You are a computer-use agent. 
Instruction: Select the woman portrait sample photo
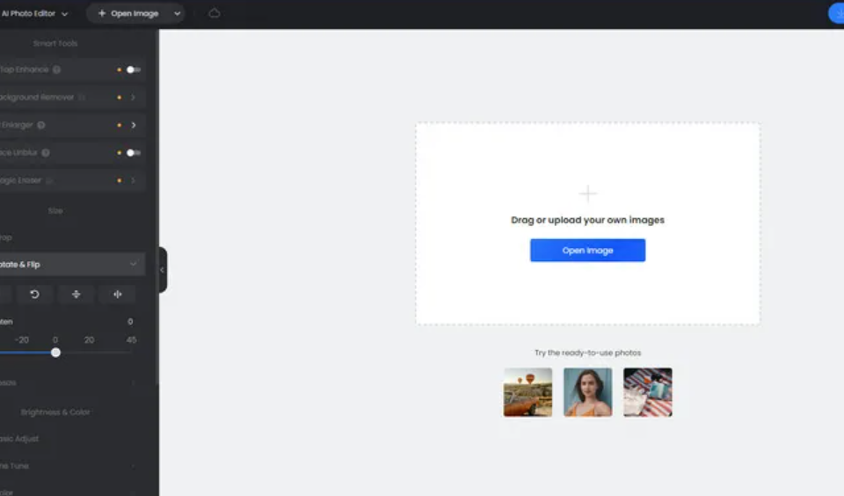click(x=588, y=392)
